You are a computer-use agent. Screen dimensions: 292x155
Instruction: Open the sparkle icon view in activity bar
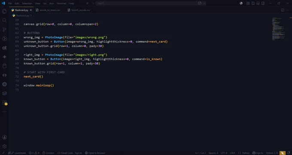[4, 57]
